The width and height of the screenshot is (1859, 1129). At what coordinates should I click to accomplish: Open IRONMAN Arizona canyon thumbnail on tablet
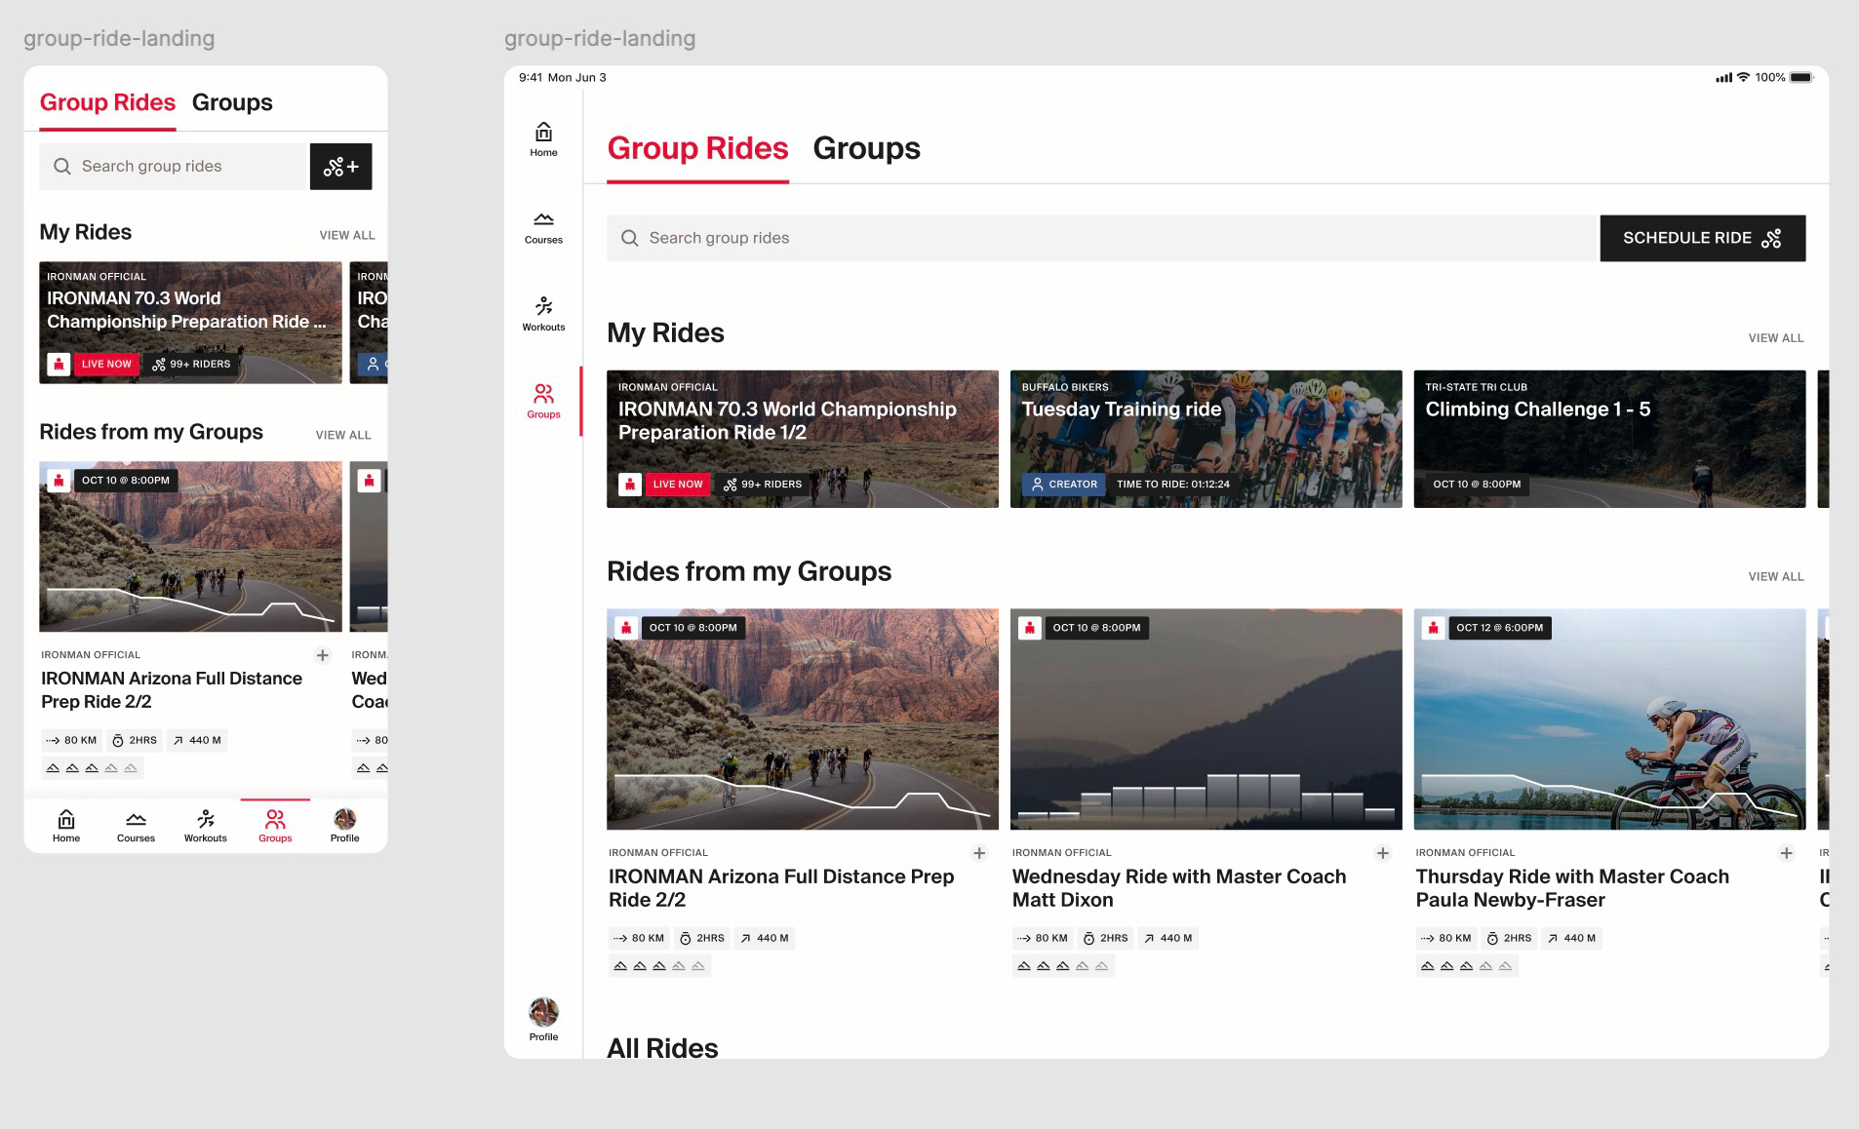click(803, 720)
